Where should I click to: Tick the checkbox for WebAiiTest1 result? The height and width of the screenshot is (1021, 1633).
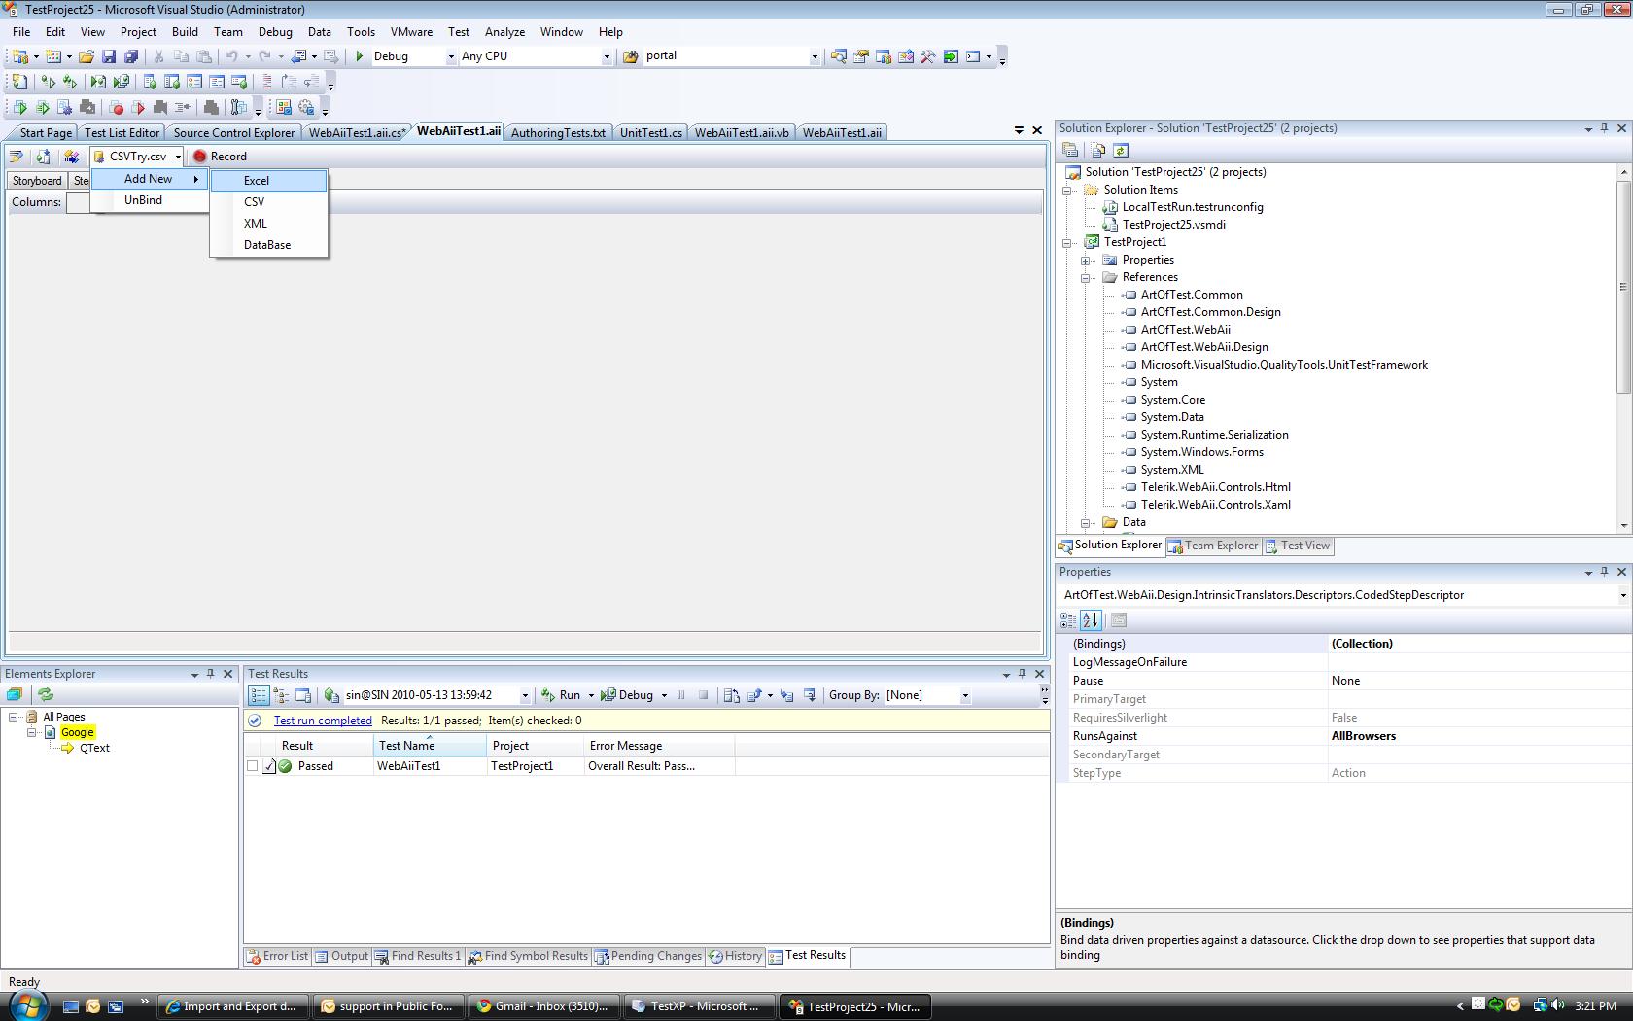tap(253, 766)
